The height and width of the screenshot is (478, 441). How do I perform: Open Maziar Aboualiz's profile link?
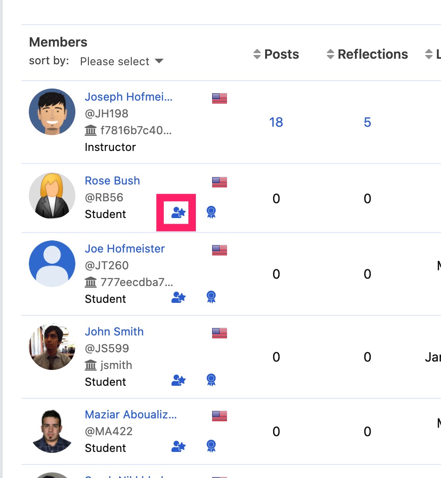(131, 415)
